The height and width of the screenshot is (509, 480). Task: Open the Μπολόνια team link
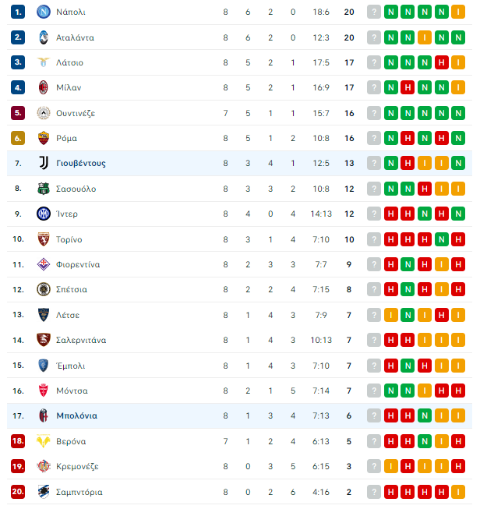point(76,415)
